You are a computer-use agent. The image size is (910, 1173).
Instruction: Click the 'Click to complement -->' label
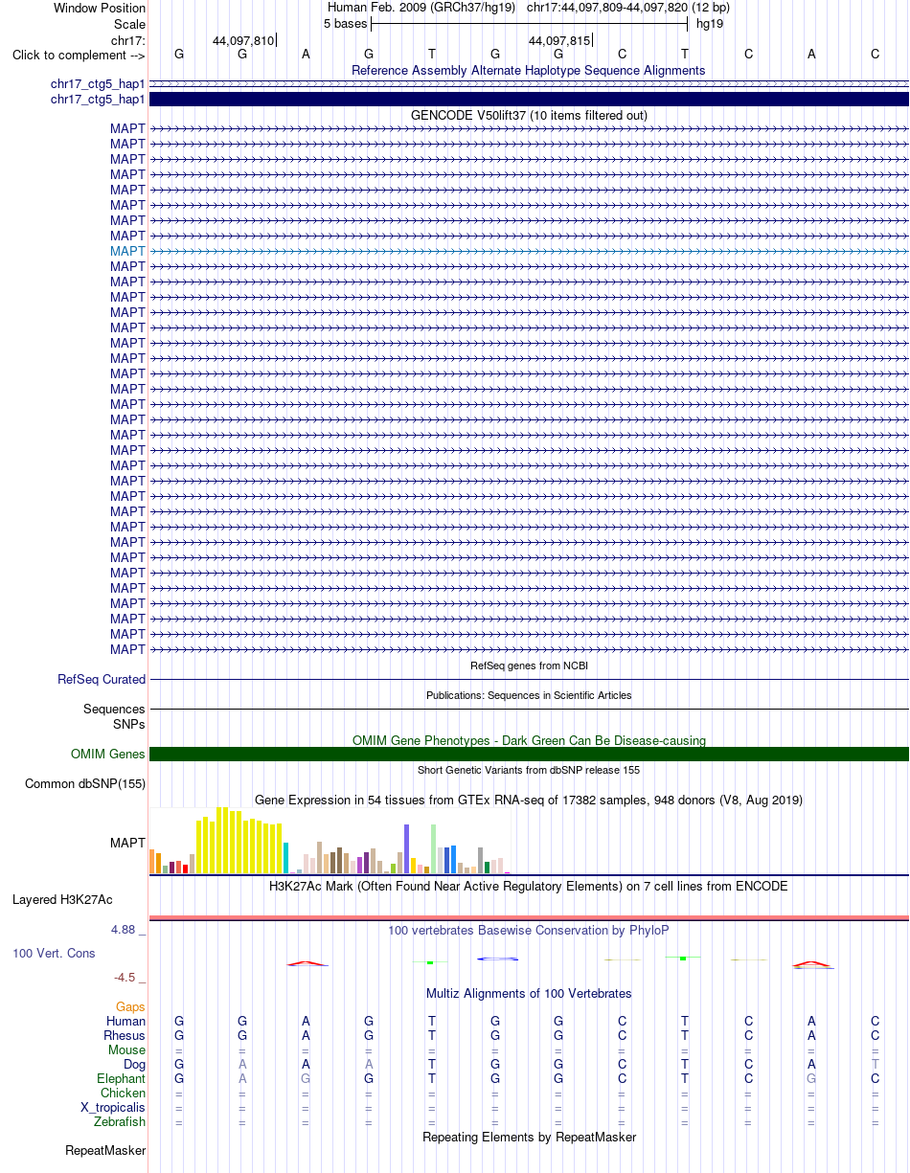coord(79,55)
